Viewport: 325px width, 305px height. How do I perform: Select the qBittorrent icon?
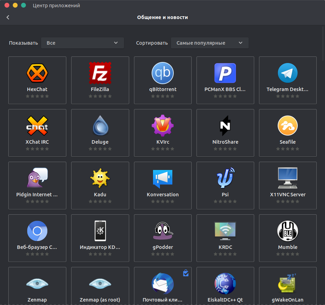point(163,73)
